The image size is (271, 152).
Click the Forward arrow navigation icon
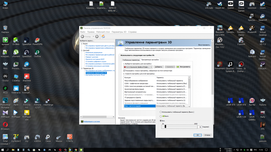(97, 36)
